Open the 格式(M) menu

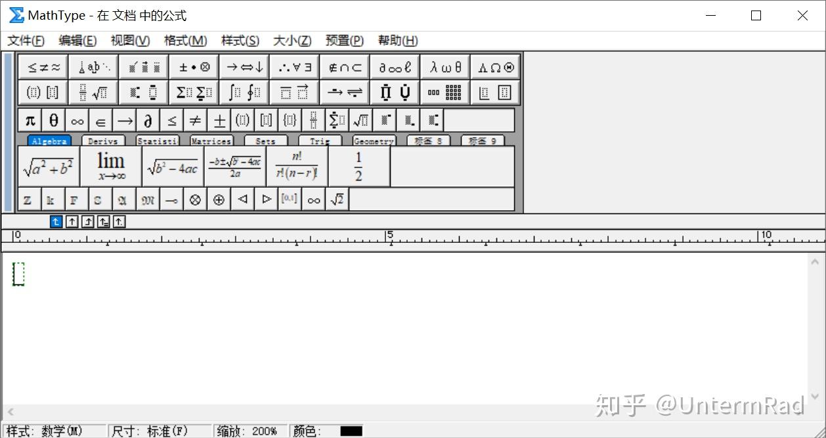(185, 41)
